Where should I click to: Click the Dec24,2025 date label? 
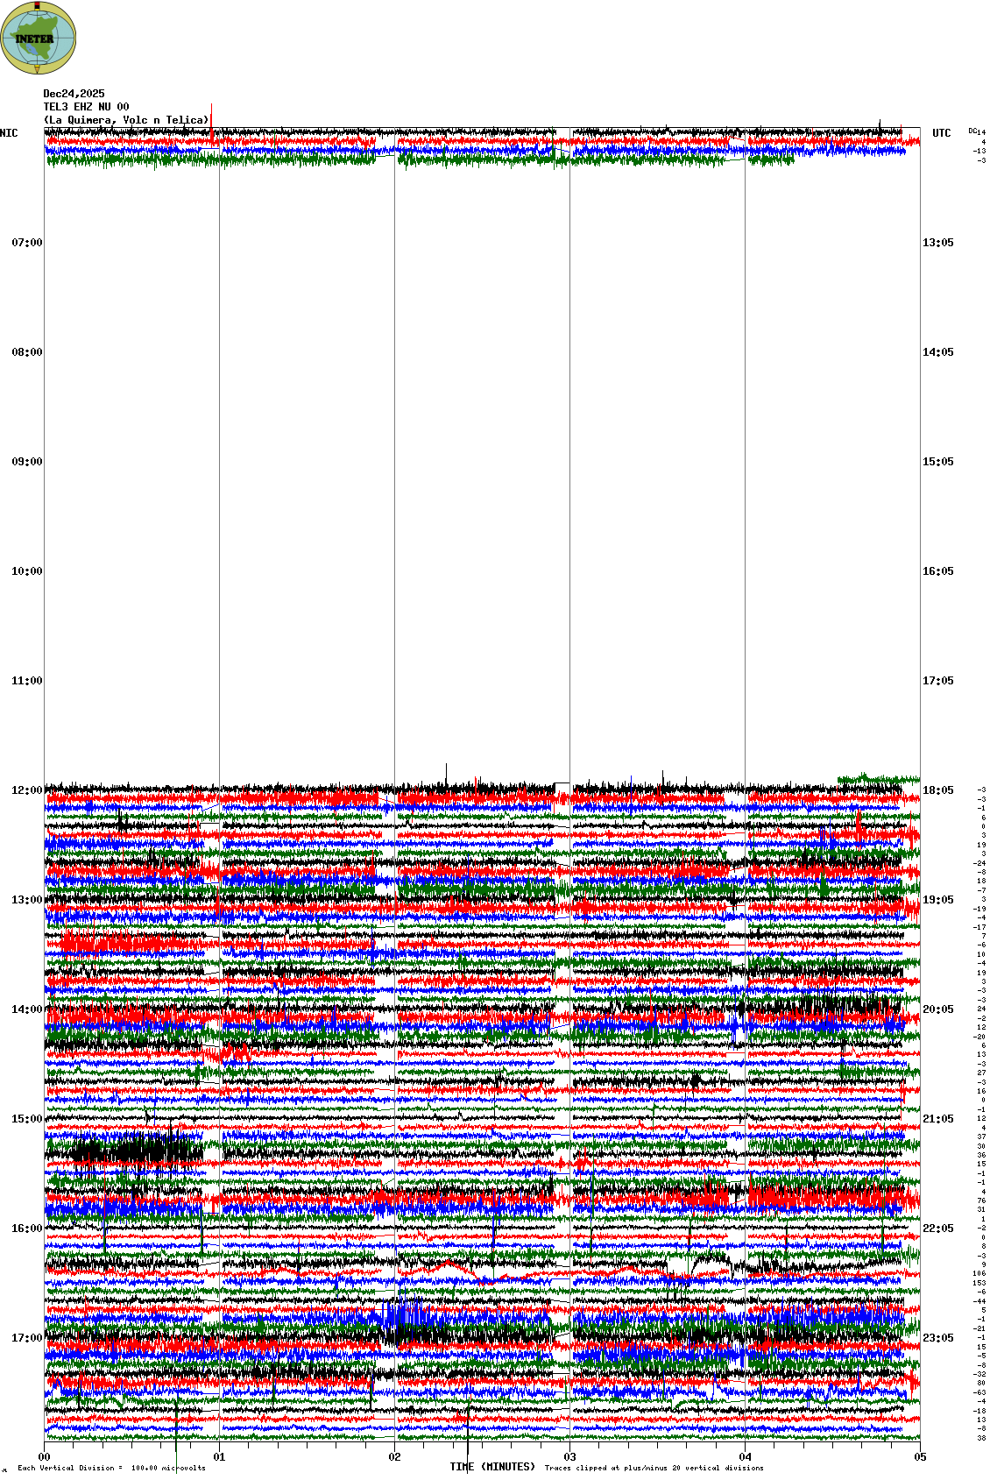click(x=74, y=94)
